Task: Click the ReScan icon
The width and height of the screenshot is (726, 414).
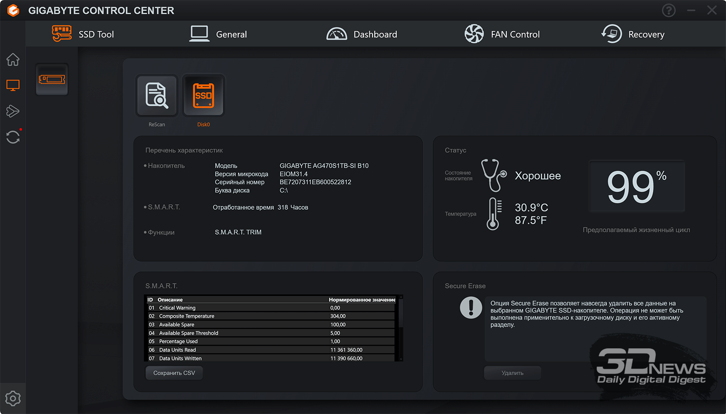Action: coord(157,96)
